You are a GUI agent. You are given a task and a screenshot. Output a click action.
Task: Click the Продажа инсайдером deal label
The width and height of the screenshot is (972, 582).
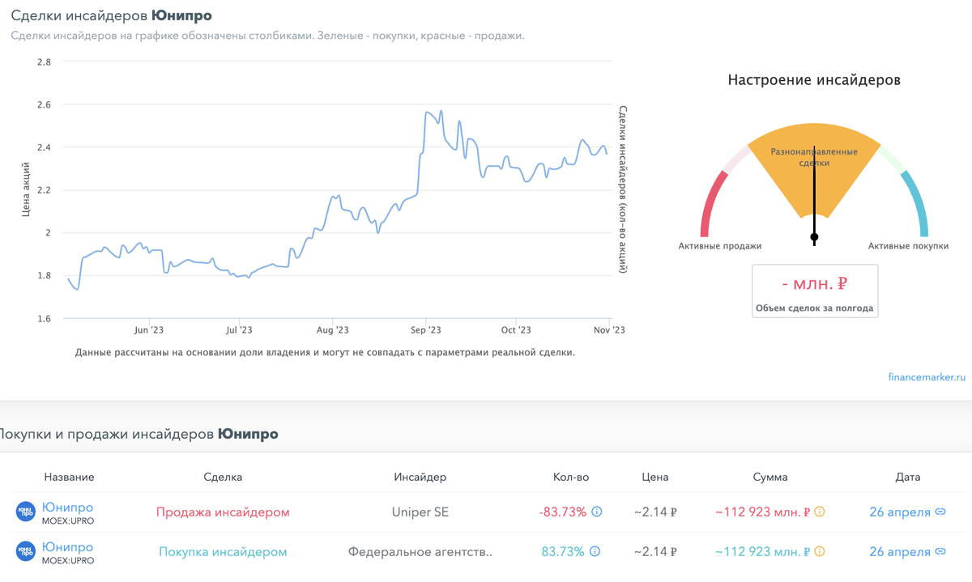[x=223, y=512]
